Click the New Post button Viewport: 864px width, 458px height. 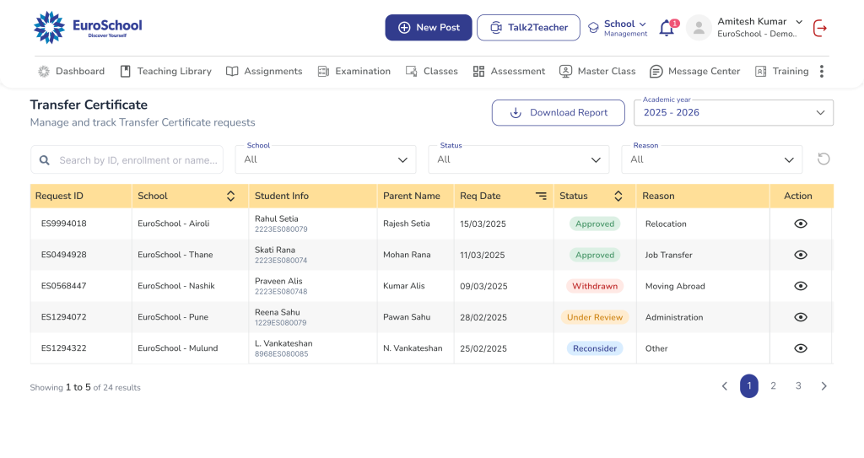(429, 28)
